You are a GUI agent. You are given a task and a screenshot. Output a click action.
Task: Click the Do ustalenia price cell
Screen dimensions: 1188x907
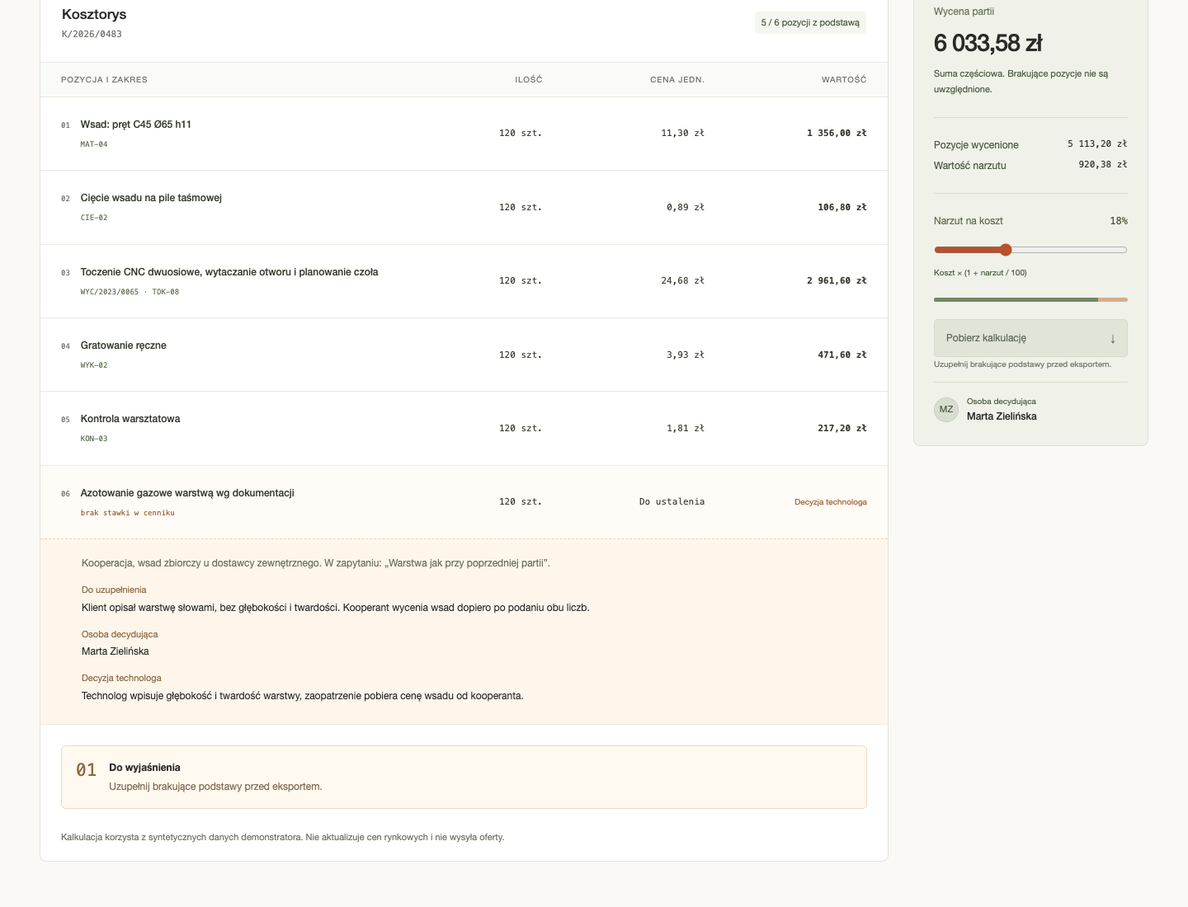tap(672, 501)
